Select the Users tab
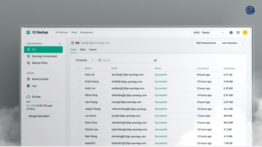262x147 pixels. (73, 50)
